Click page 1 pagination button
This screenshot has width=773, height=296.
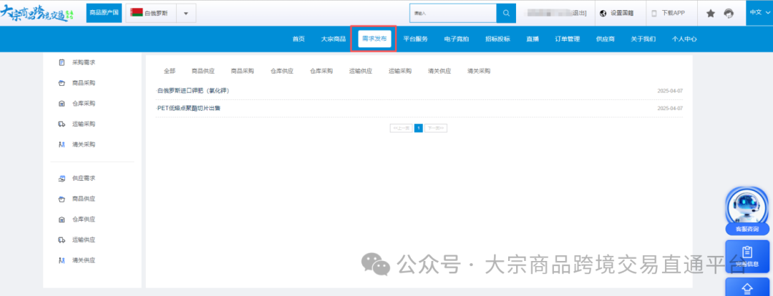click(x=419, y=128)
